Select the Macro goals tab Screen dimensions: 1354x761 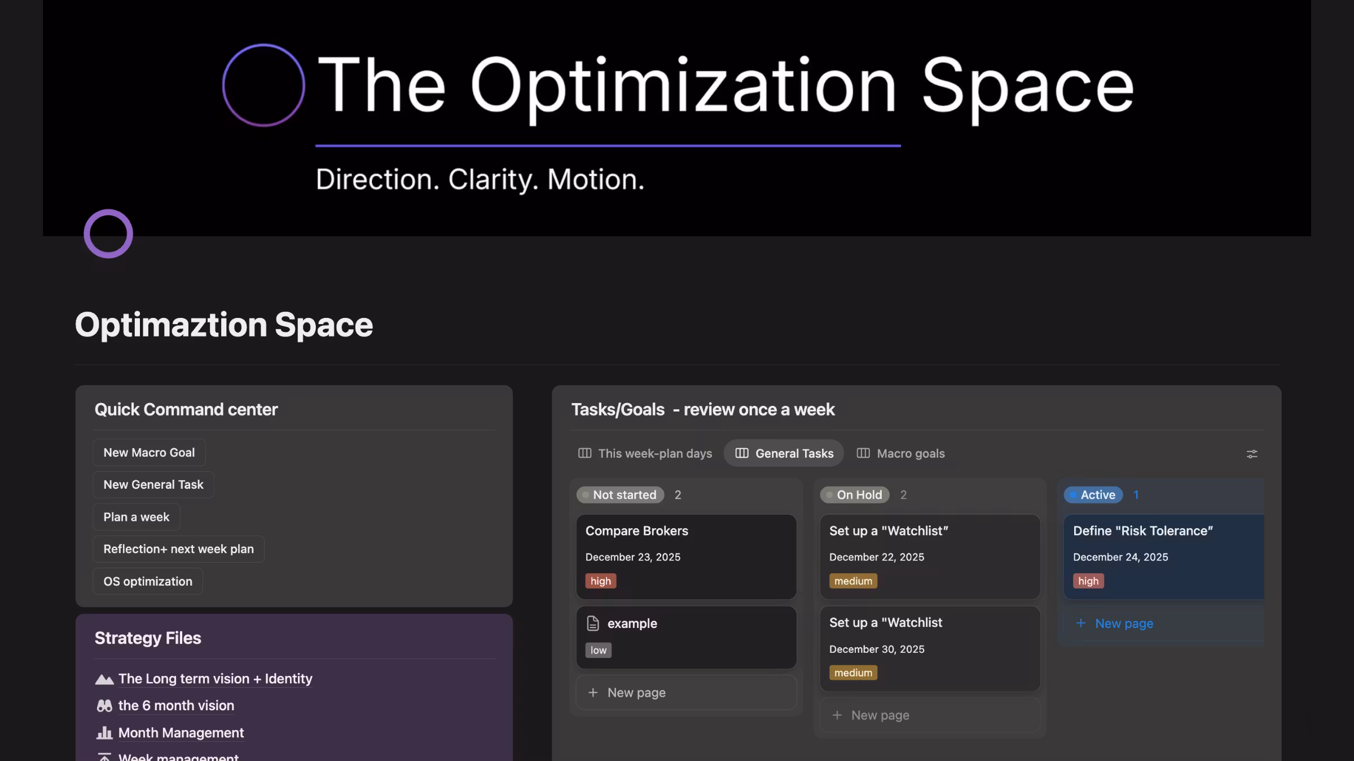tap(901, 454)
